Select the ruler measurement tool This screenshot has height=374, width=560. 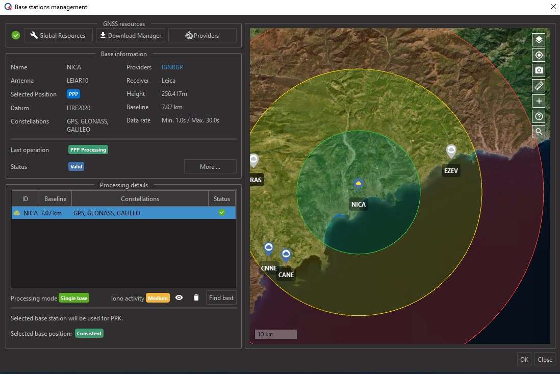coord(539,86)
